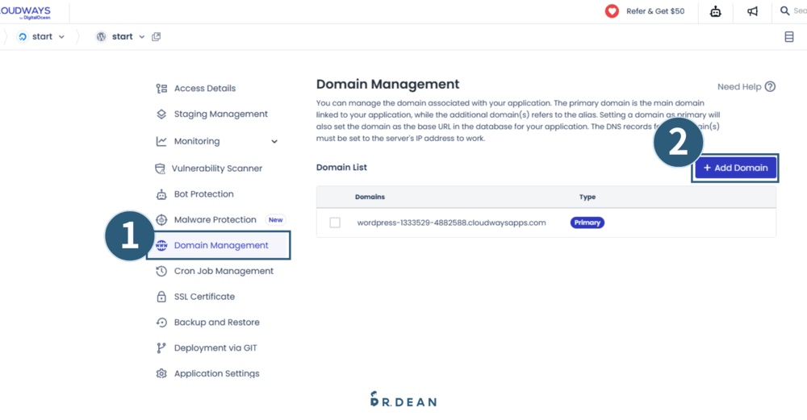Open Deployment via GIT settings

click(x=215, y=348)
